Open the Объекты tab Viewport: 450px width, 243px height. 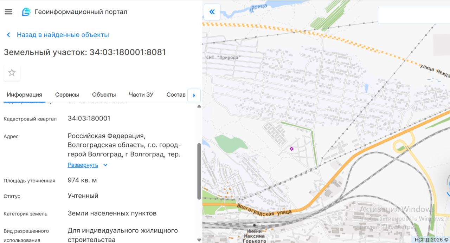pos(104,95)
